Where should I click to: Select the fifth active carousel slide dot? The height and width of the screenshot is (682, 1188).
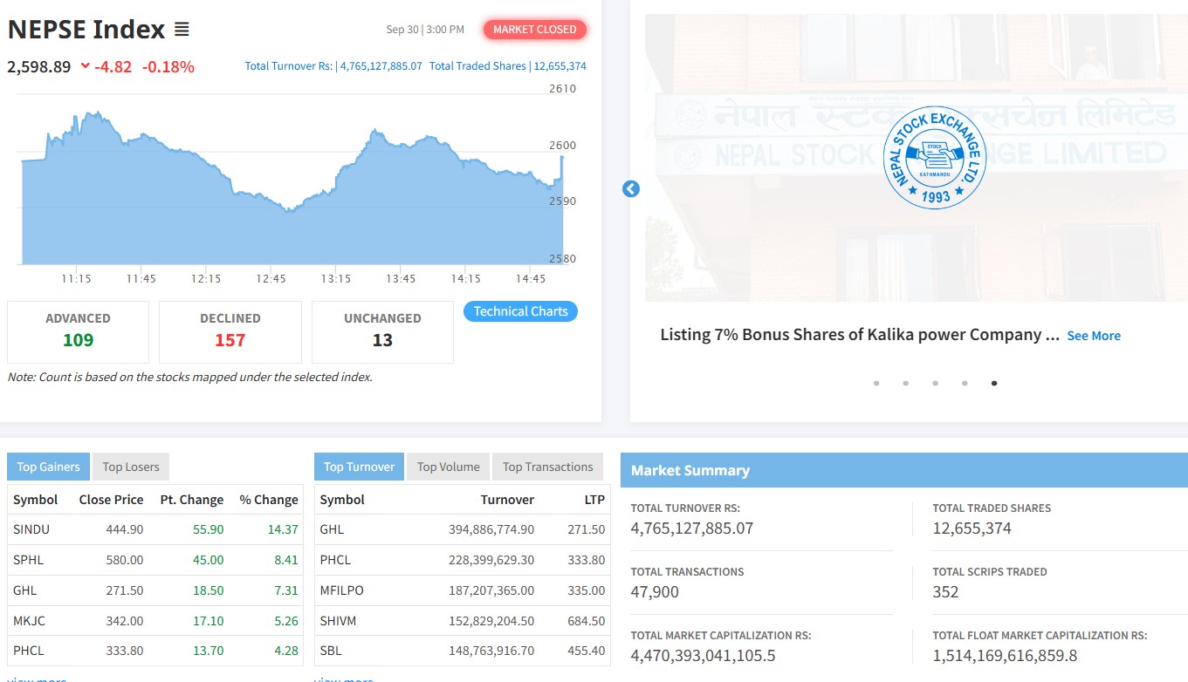coord(994,383)
